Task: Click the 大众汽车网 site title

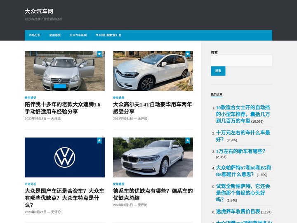Action: tap(39, 11)
